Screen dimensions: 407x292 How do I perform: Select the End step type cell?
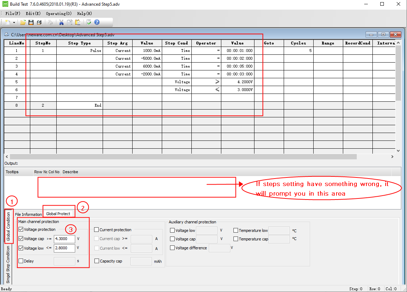[x=79, y=105]
